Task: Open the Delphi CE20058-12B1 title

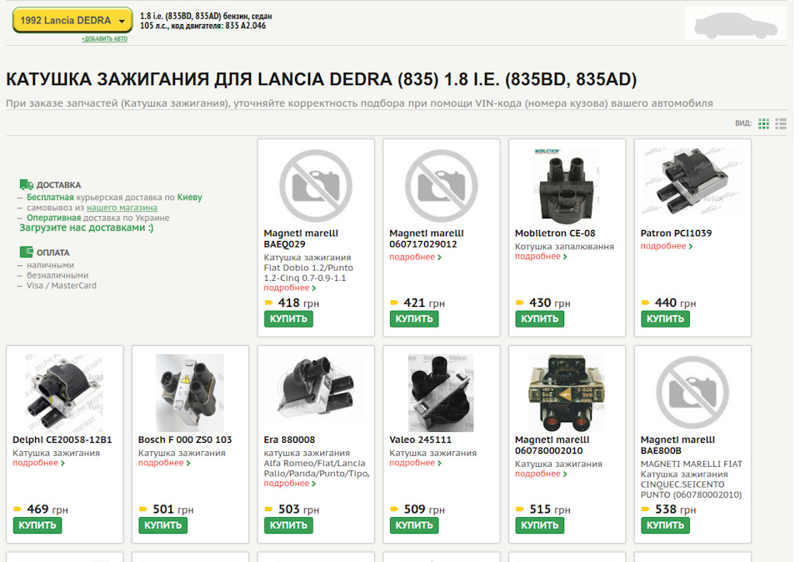Action: tap(62, 439)
